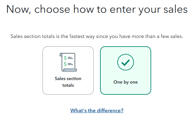The height and width of the screenshot is (118, 194).
Task: Click the curled bottom edge of the receipt icon
Action: pyautogui.click(x=69, y=70)
